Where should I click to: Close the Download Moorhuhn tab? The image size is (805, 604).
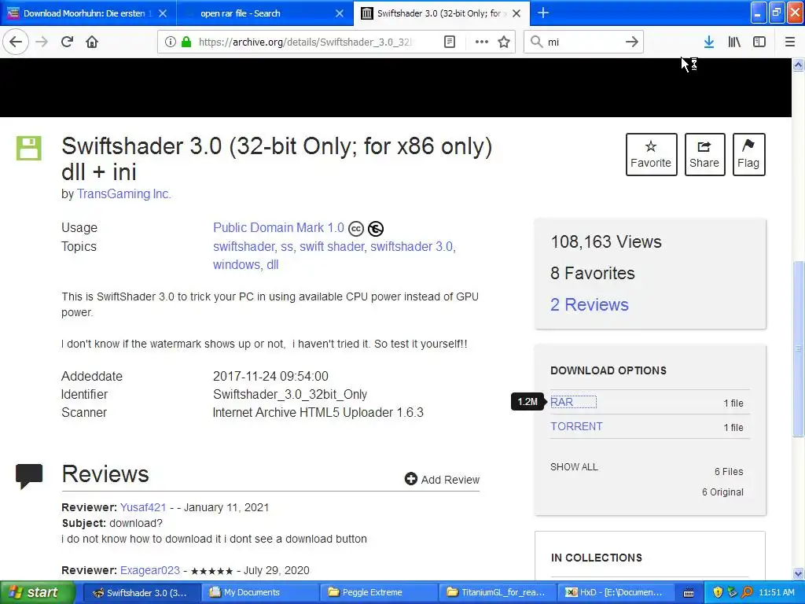pos(163,13)
